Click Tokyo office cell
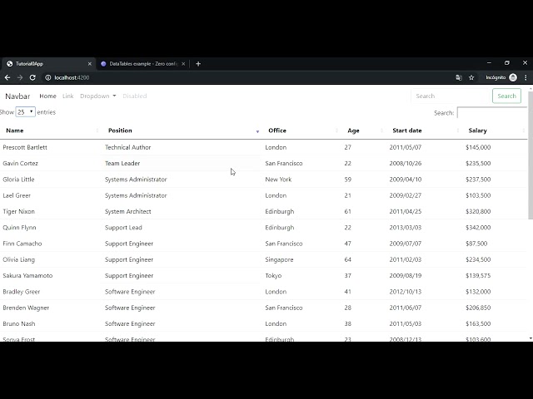533x399 pixels. coord(273,275)
